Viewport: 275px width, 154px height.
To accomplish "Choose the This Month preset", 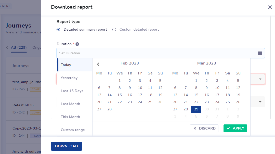I will [x=75, y=117].
